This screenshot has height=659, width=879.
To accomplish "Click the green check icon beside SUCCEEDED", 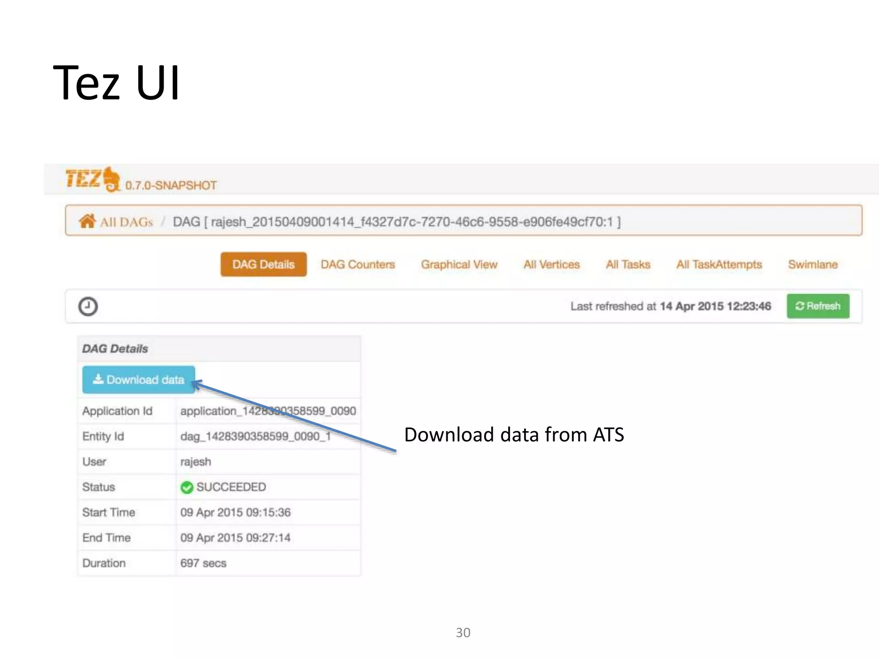I will tap(187, 487).
